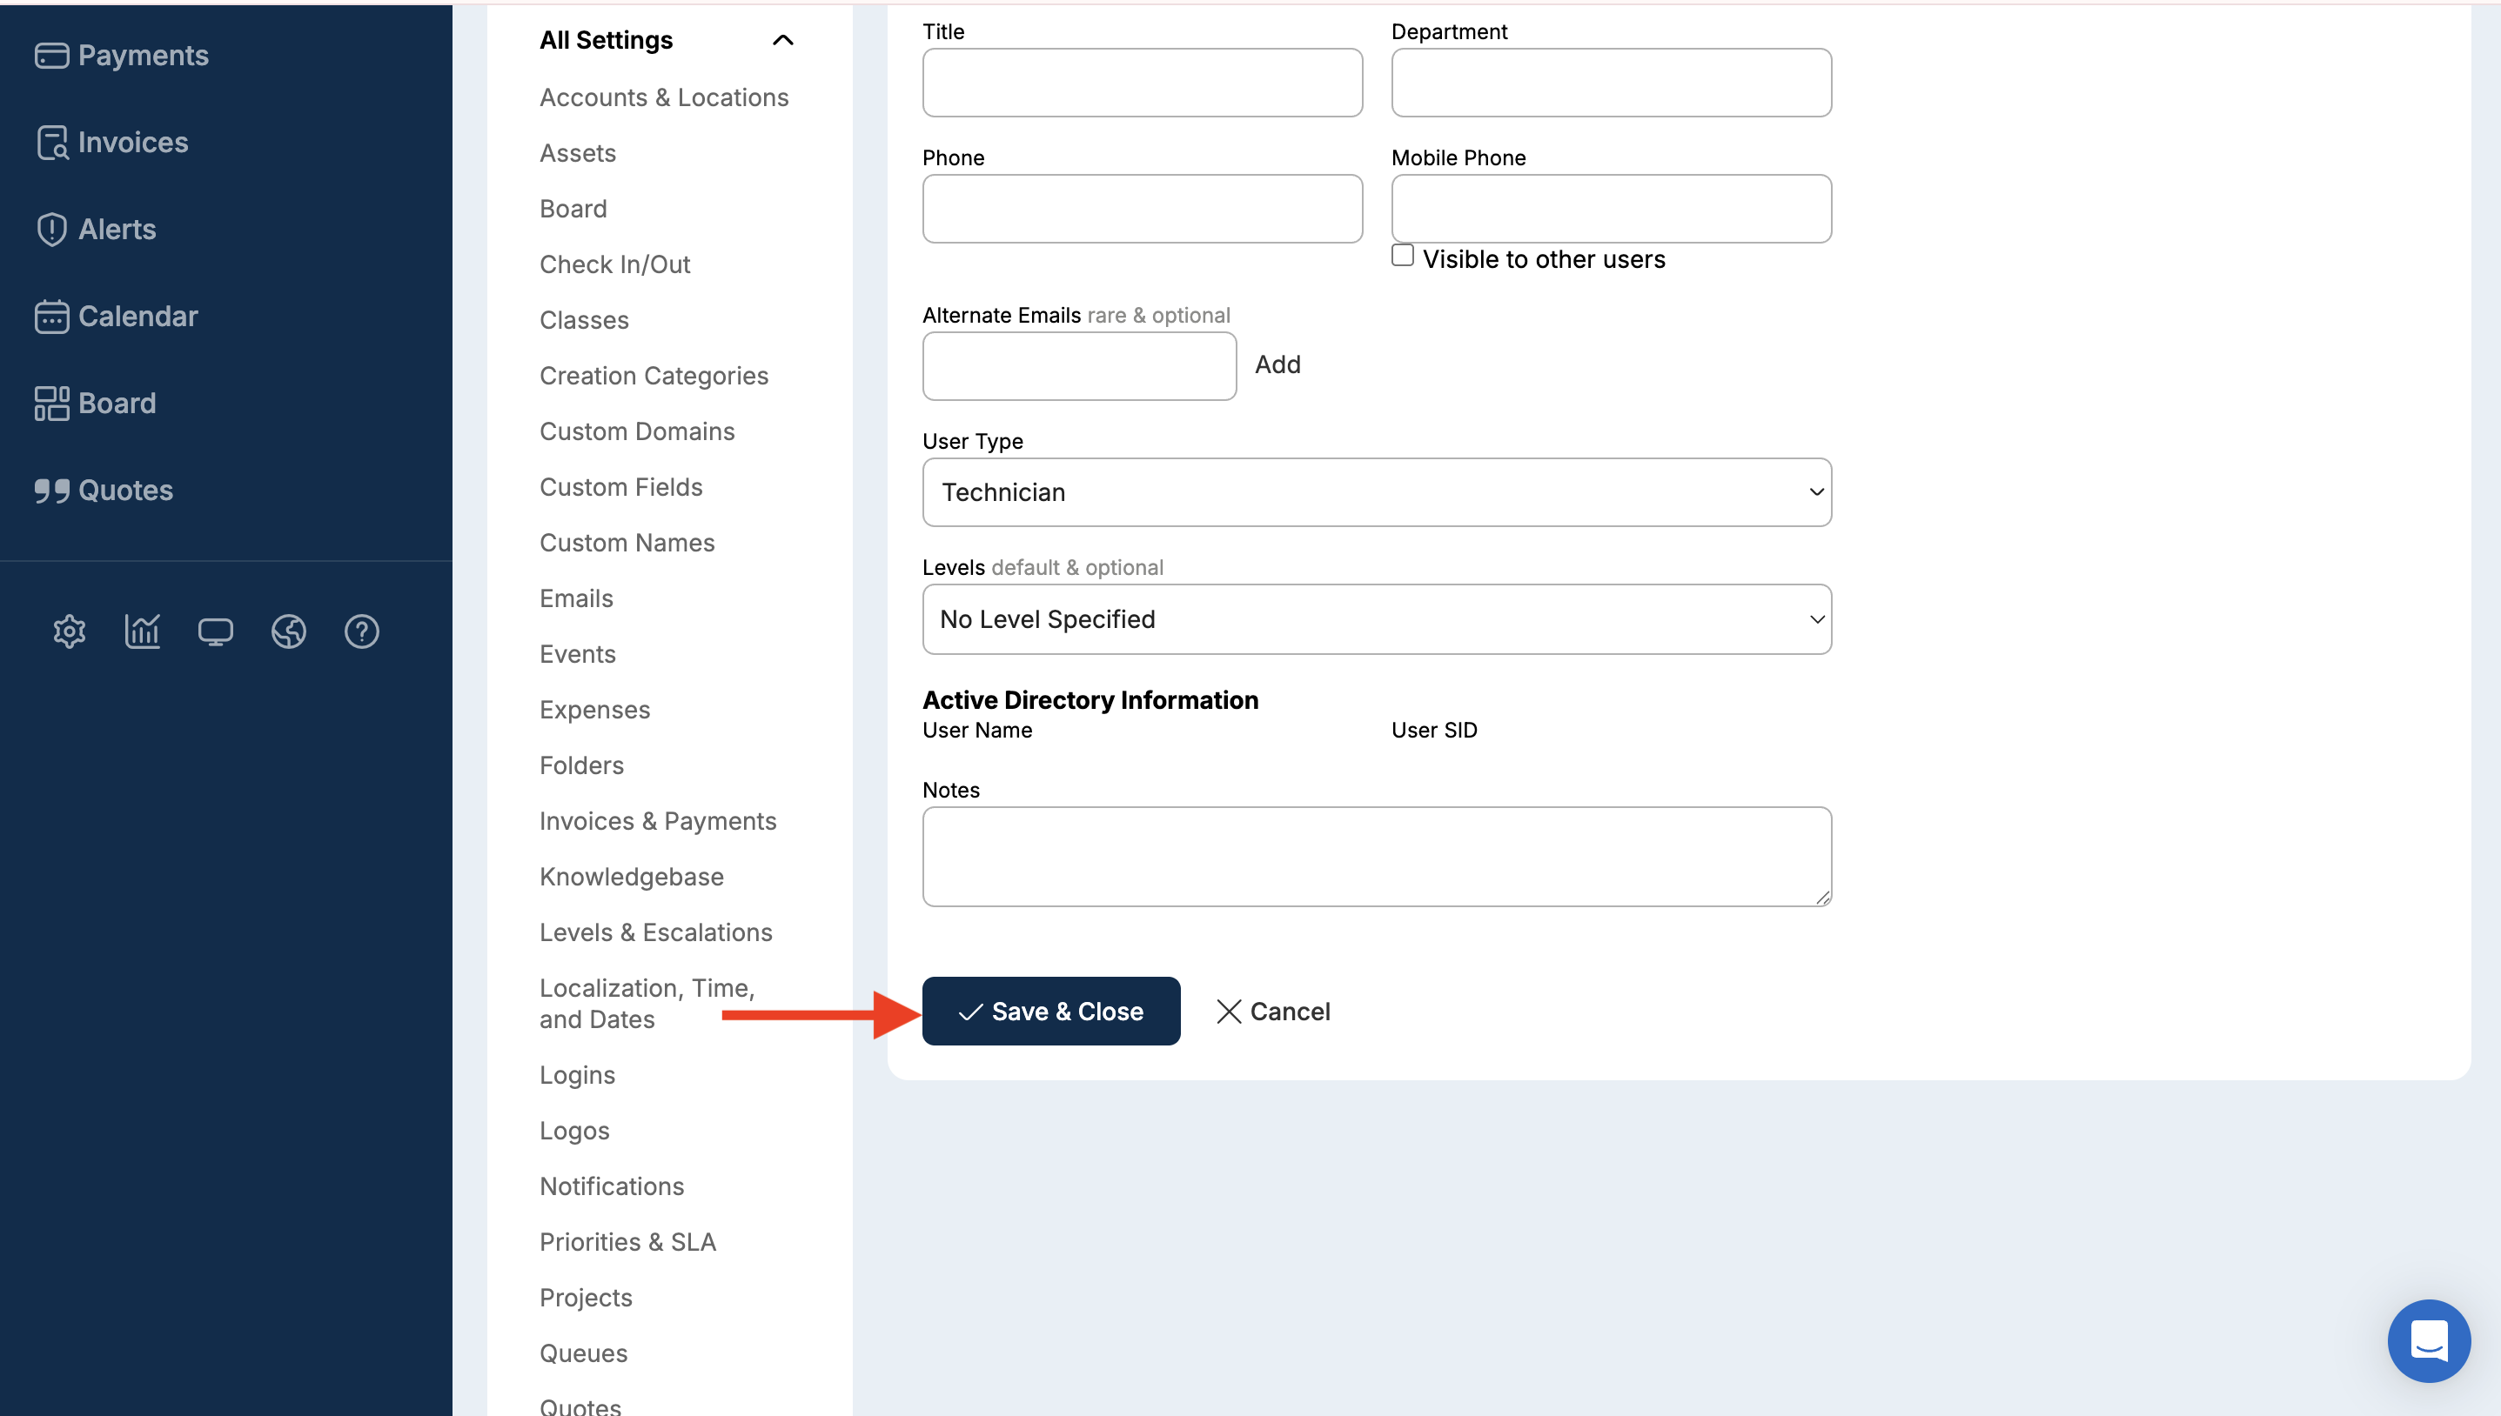
Task: Click the Cancel button
Action: 1273,1012
